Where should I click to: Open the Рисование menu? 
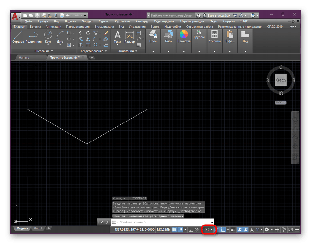(122, 21)
